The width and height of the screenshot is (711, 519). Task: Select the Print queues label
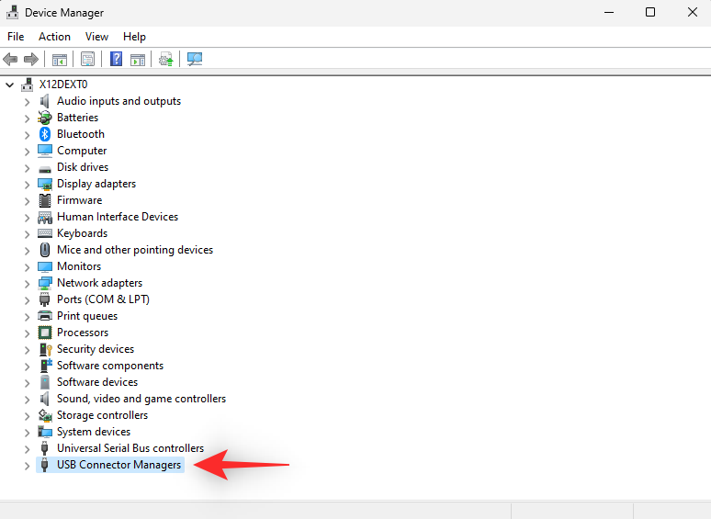coord(87,316)
